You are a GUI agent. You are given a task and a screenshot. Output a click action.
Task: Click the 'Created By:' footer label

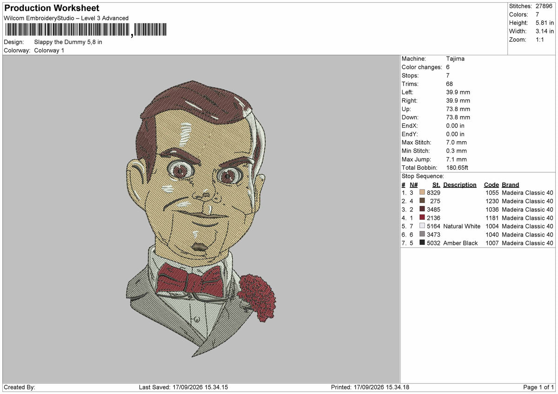[x=20, y=387]
